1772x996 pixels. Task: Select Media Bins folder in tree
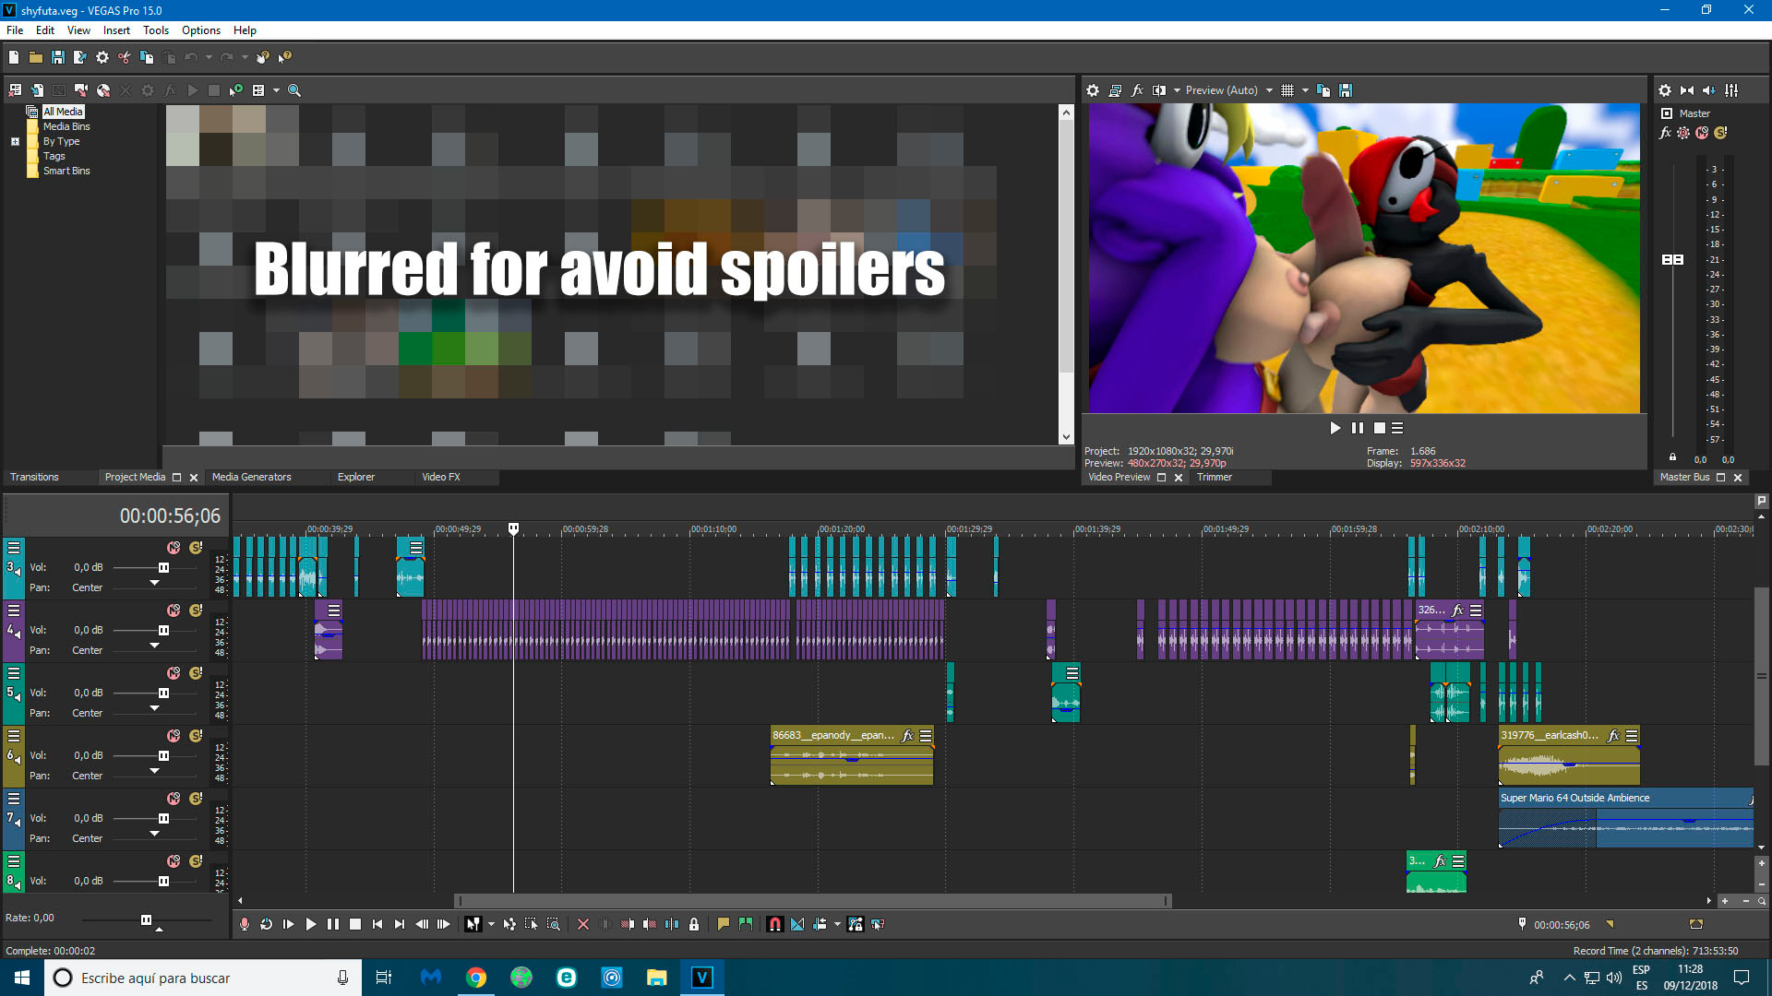tap(66, 126)
